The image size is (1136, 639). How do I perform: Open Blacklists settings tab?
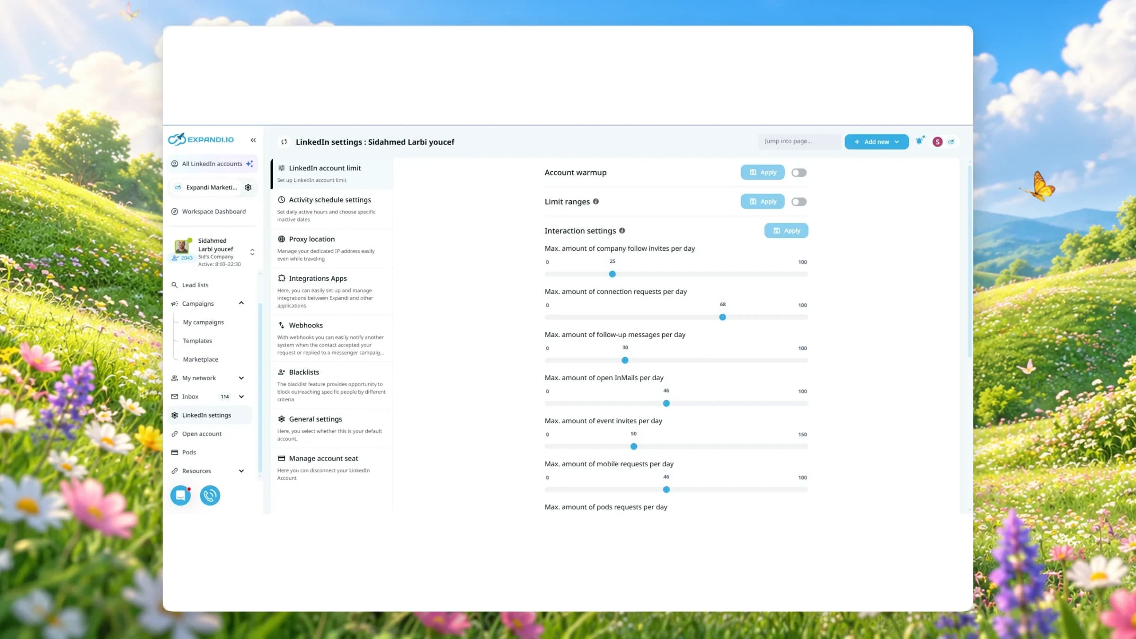332,385
